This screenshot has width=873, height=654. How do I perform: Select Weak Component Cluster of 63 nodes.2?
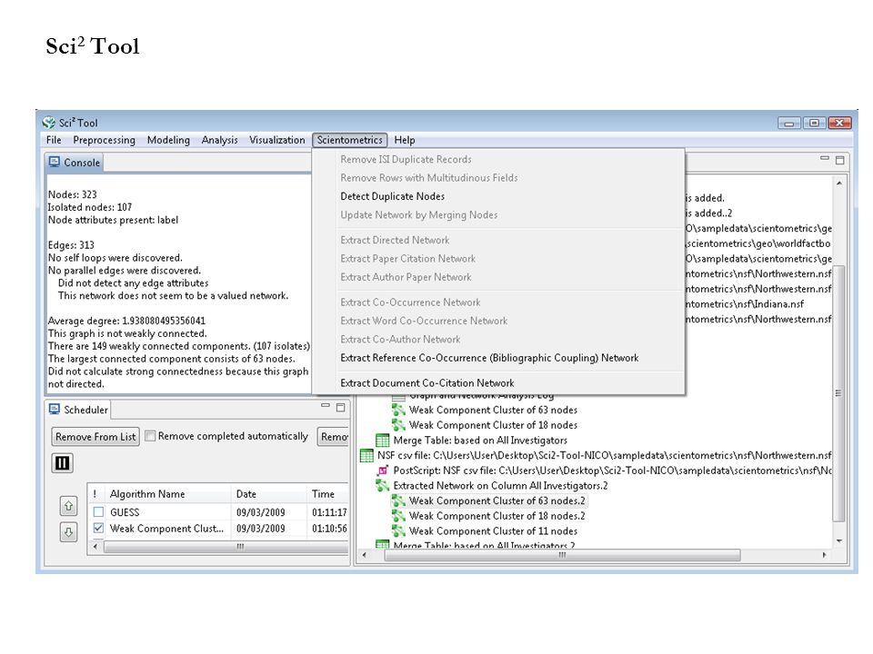coord(497,500)
